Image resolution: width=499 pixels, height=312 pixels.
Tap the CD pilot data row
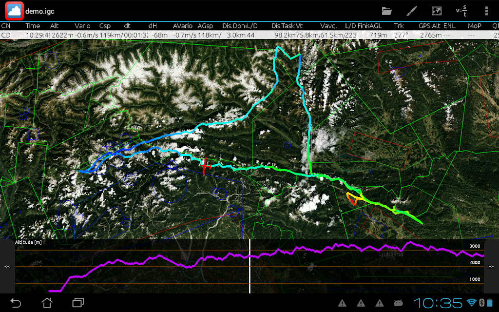tap(249, 35)
